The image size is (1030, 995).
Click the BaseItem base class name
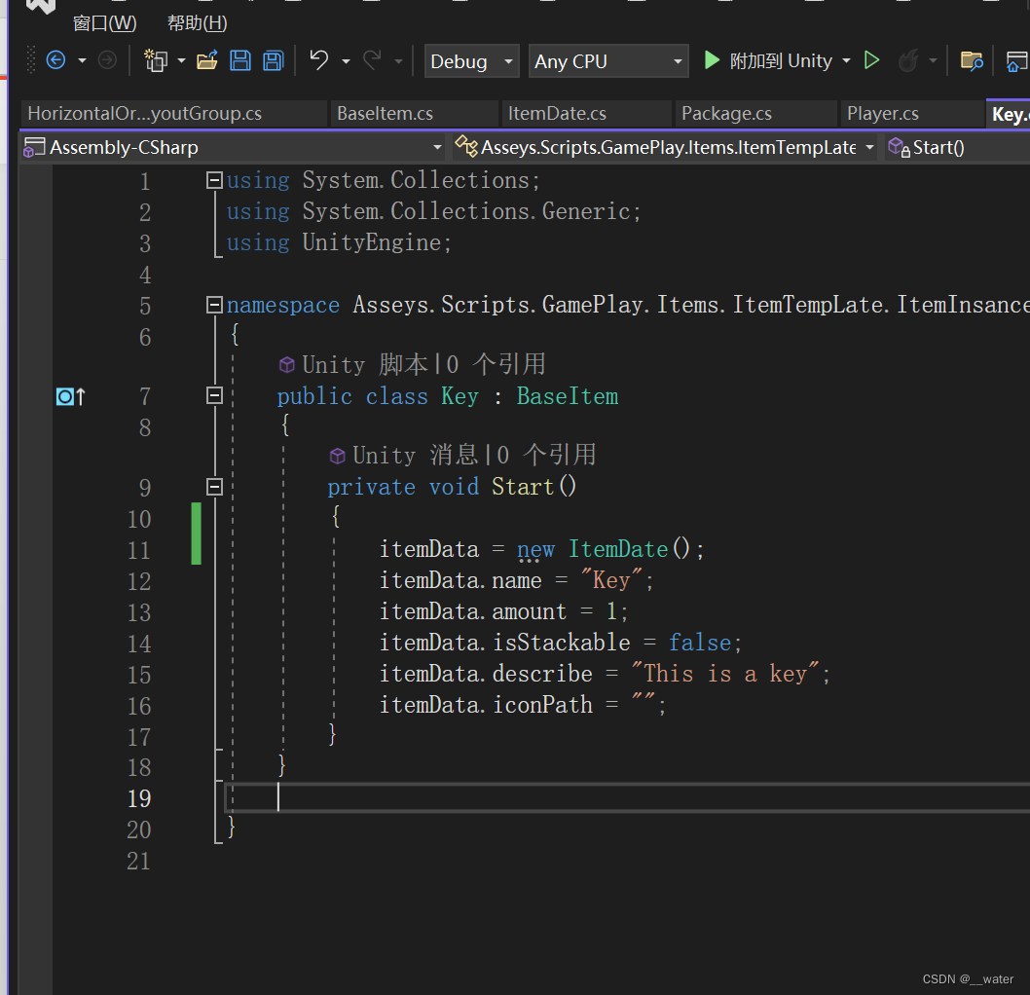[568, 396]
